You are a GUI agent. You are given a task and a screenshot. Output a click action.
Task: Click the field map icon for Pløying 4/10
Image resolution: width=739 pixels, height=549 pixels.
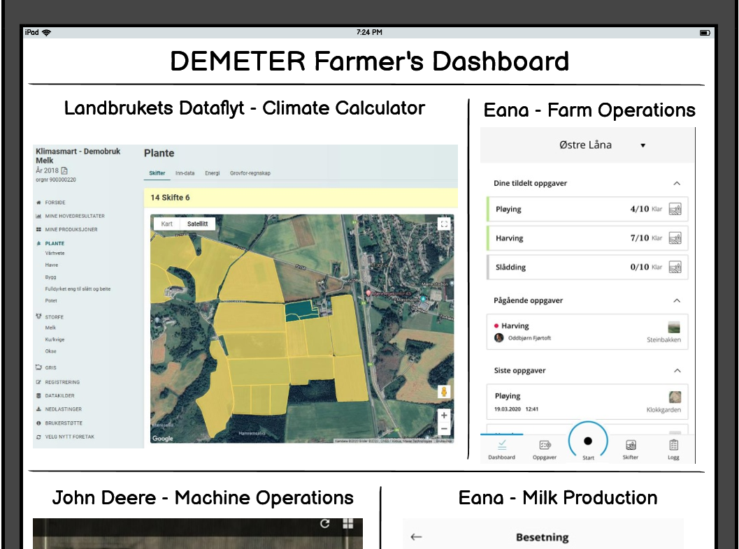point(675,209)
